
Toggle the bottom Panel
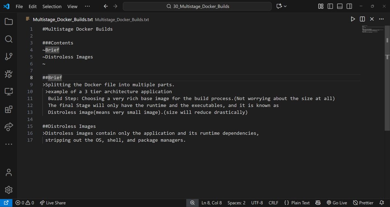[x=340, y=6]
